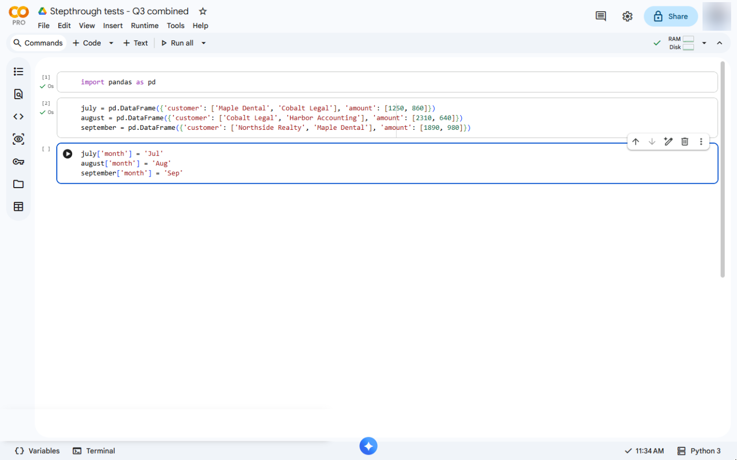This screenshot has width=737, height=460.
Task: Expand the Code insert dropdown arrow
Action: (111, 43)
